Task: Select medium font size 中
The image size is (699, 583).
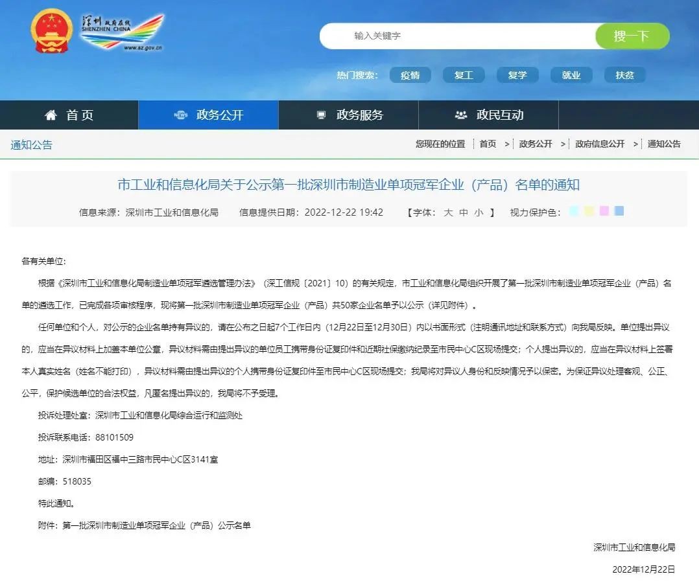Action: click(x=463, y=212)
